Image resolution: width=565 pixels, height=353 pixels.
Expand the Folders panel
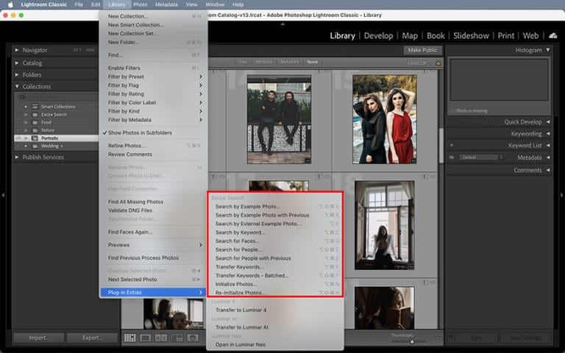[x=17, y=74]
